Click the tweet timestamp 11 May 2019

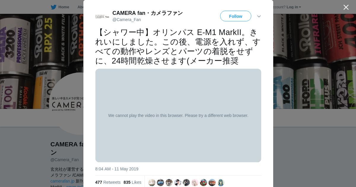[x=117, y=169]
